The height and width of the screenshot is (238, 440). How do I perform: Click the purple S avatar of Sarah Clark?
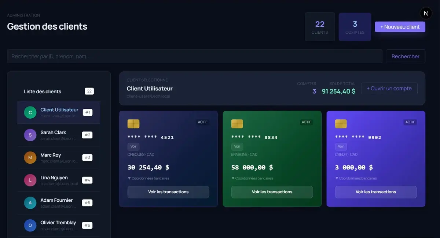tap(30, 135)
